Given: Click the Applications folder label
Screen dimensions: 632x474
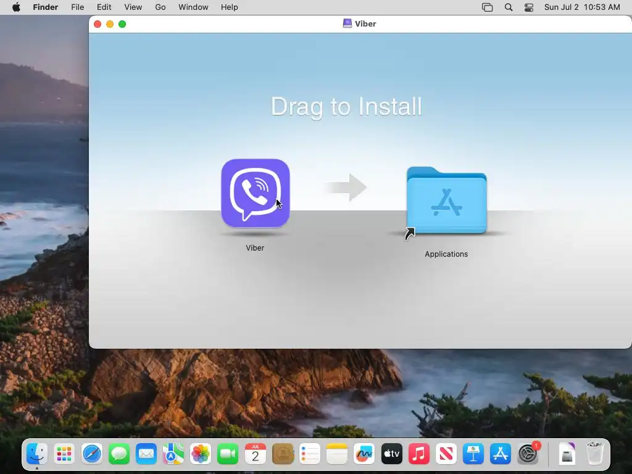Looking at the screenshot, I should click(446, 254).
